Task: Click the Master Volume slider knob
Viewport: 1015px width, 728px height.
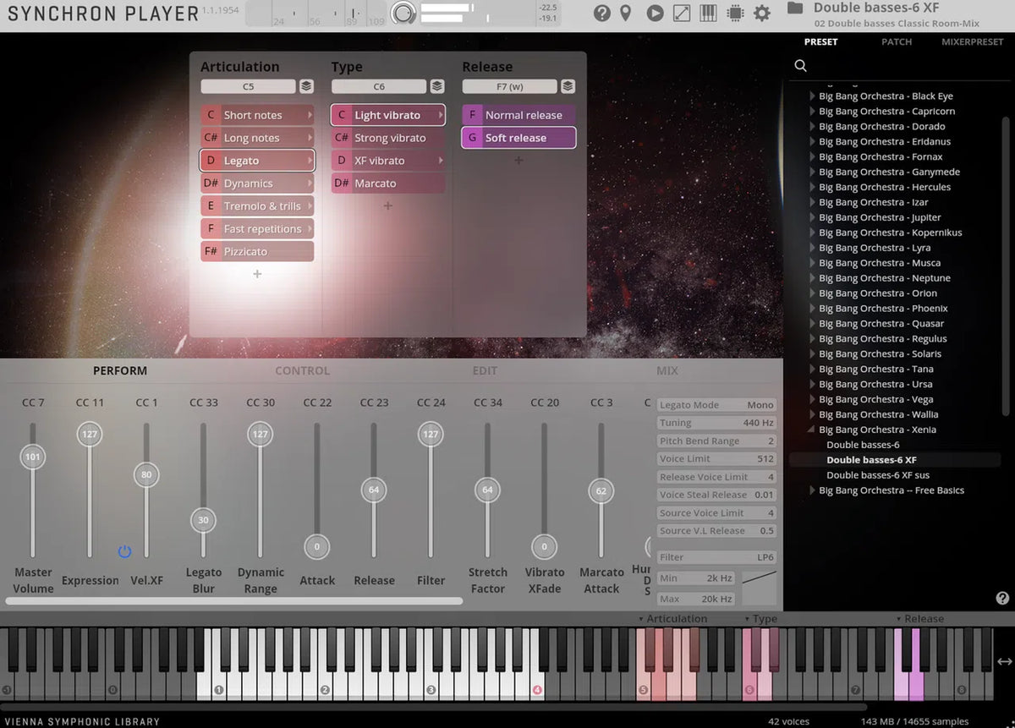Action: pos(33,457)
